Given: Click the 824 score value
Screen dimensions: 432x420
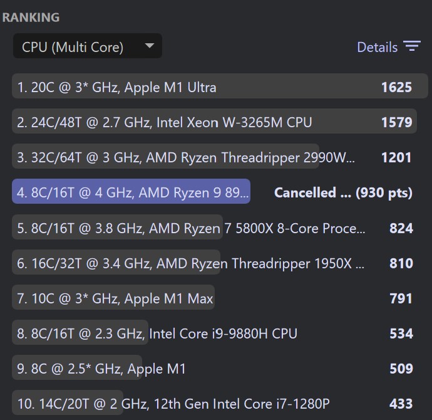Looking at the screenshot, I should point(401,228).
